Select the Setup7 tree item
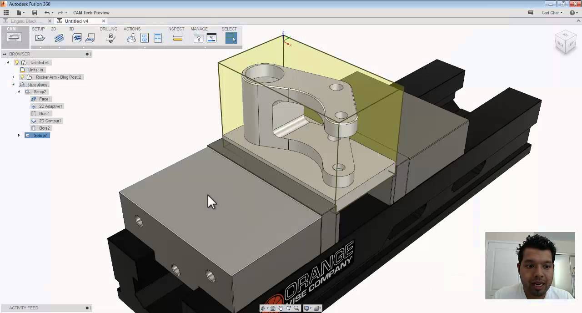The image size is (582, 313). pos(37,135)
